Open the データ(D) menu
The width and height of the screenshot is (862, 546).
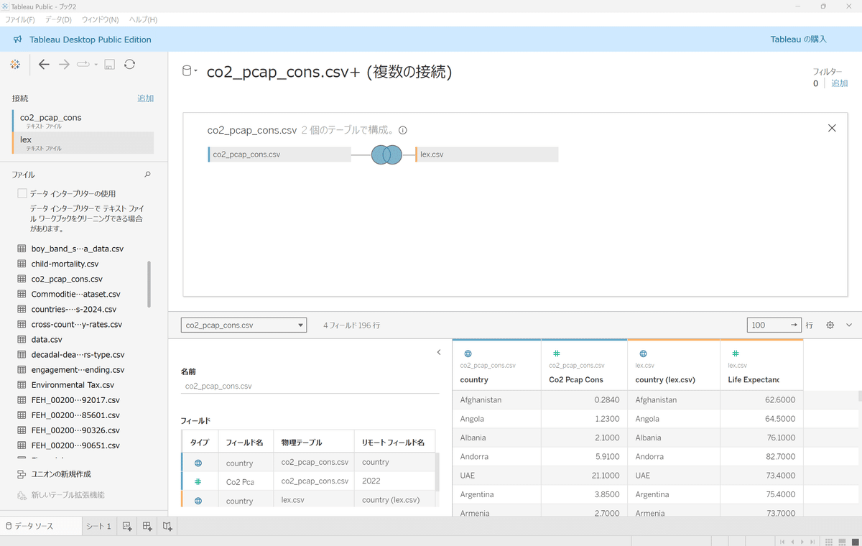coord(58,19)
